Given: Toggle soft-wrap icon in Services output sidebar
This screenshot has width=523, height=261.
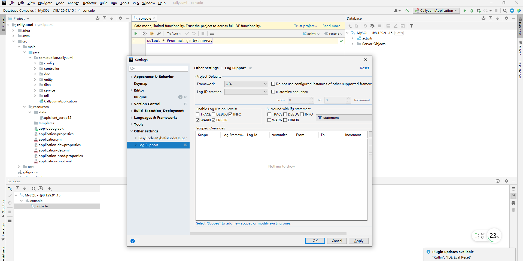Looking at the screenshot, I should [513, 189].
